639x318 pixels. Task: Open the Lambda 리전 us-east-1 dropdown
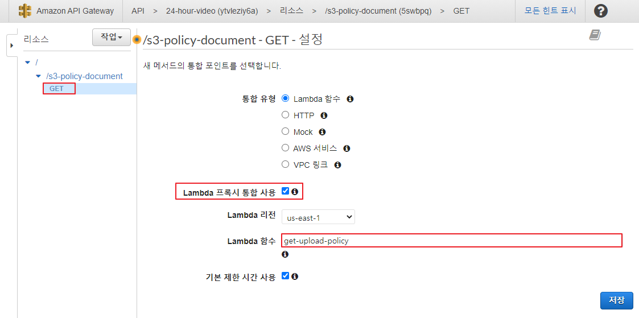pyautogui.click(x=318, y=217)
